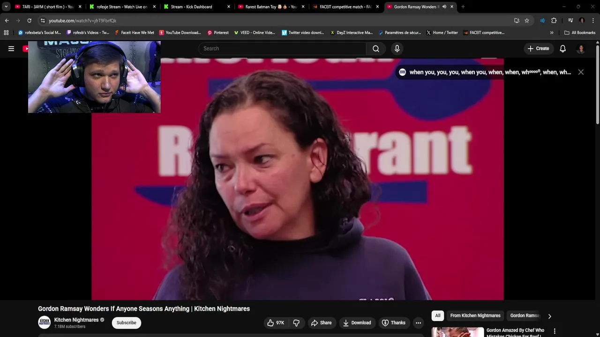Open the apps grid in bookmarks bar
The height and width of the screenshot is (337, 600).
(6, 33)
